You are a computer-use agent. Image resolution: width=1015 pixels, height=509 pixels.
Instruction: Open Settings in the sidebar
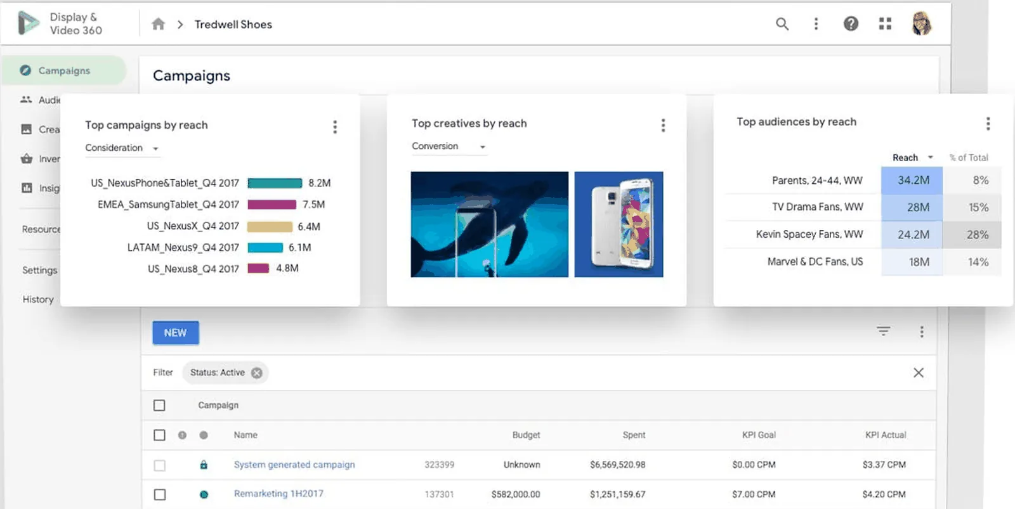tap(39, 270)
